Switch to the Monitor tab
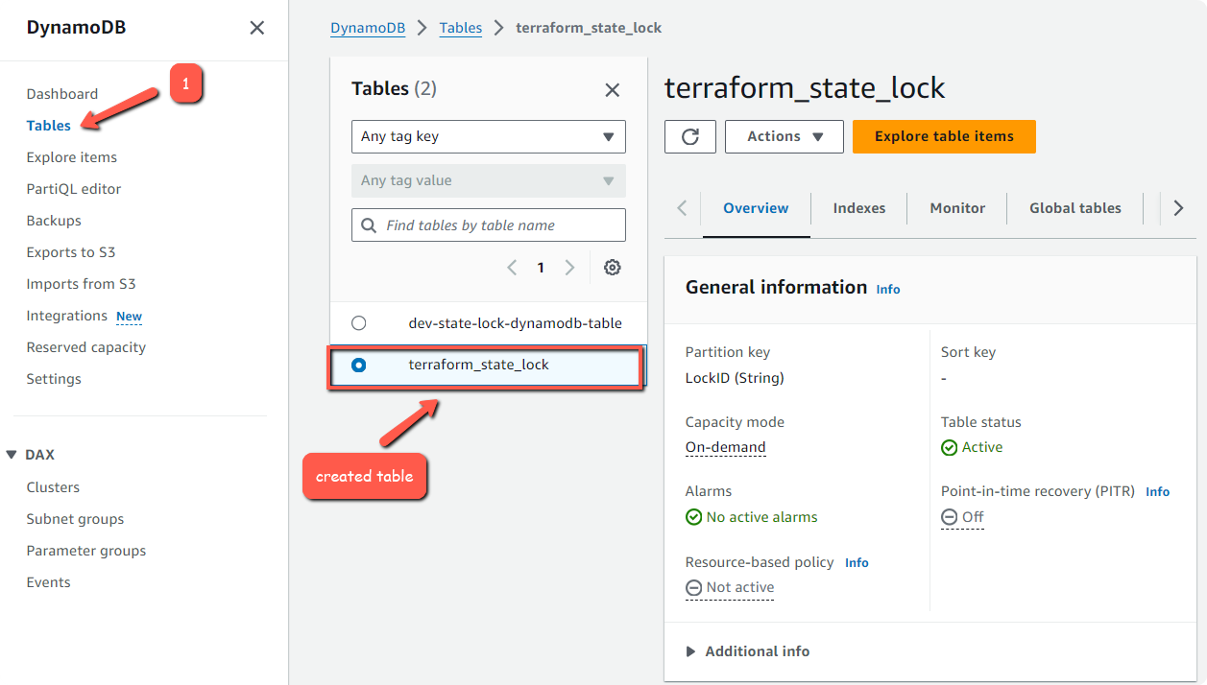The height and width of the screenshot is (685, 1207). pyautogui.click(x=957, y=207)
